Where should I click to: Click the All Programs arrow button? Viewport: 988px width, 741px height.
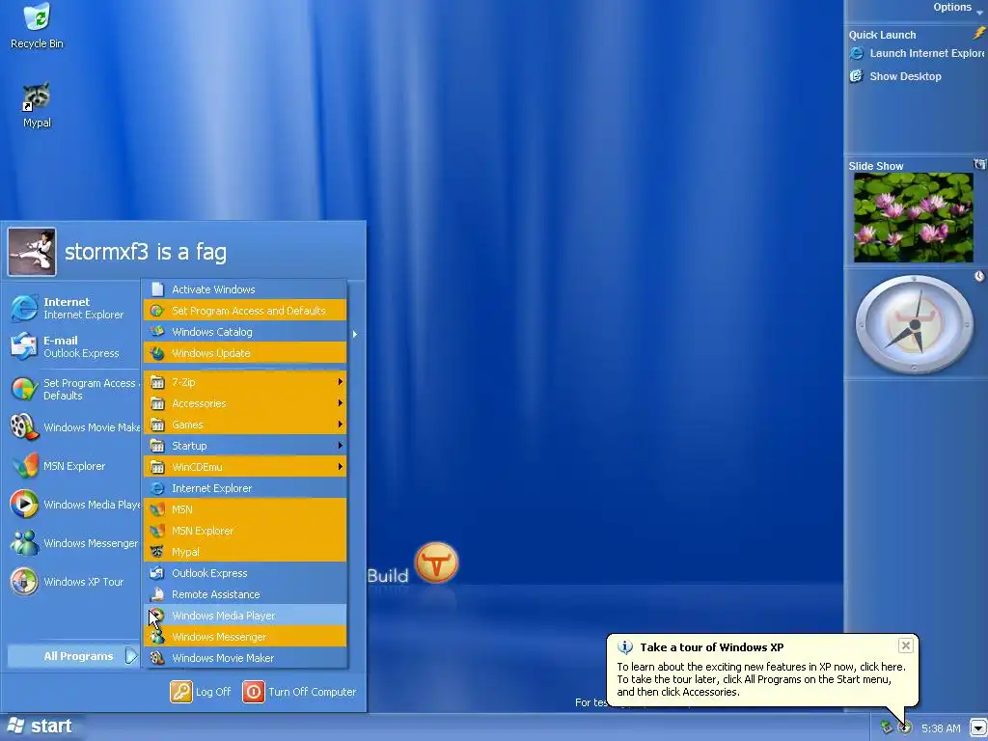130,656
